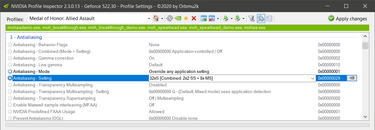375x130 pixels.
Task: Open the Home icon's recent profiles arrow
Action: click(x=162, y=18)
